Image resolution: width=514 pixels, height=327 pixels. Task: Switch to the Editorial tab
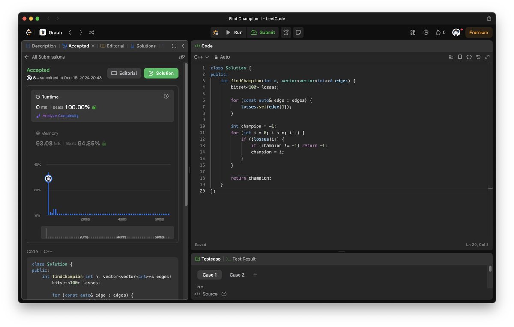(112, 46)
